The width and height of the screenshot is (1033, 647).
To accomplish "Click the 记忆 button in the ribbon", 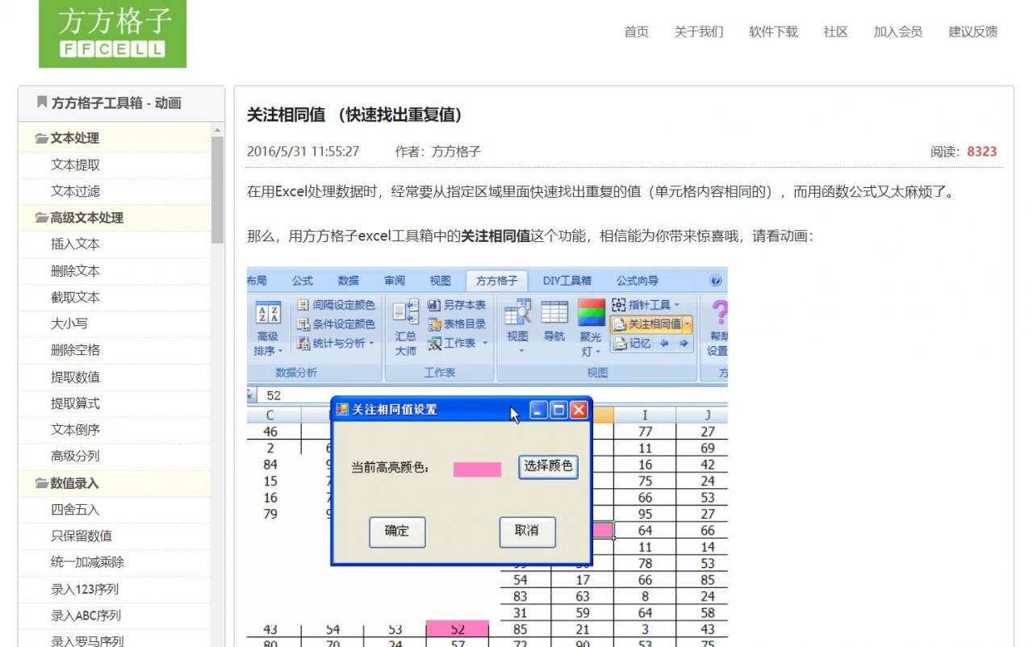I will click(x=633, y=344).
